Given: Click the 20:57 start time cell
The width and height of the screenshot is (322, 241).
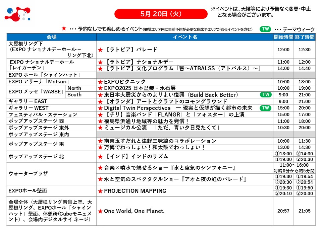Looking at the screenshot, I should tap(283, 211).
